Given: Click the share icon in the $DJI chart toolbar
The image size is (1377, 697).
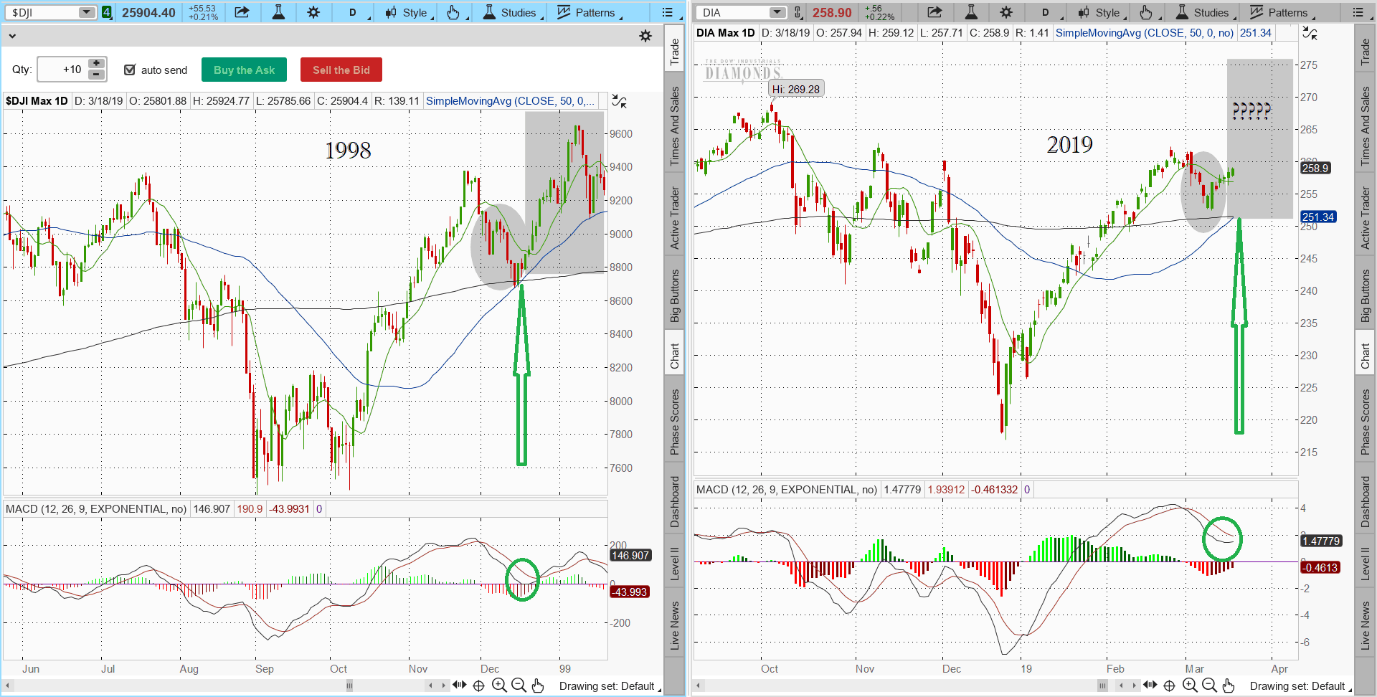Looking at the screenshot, I should pos(242,12).
